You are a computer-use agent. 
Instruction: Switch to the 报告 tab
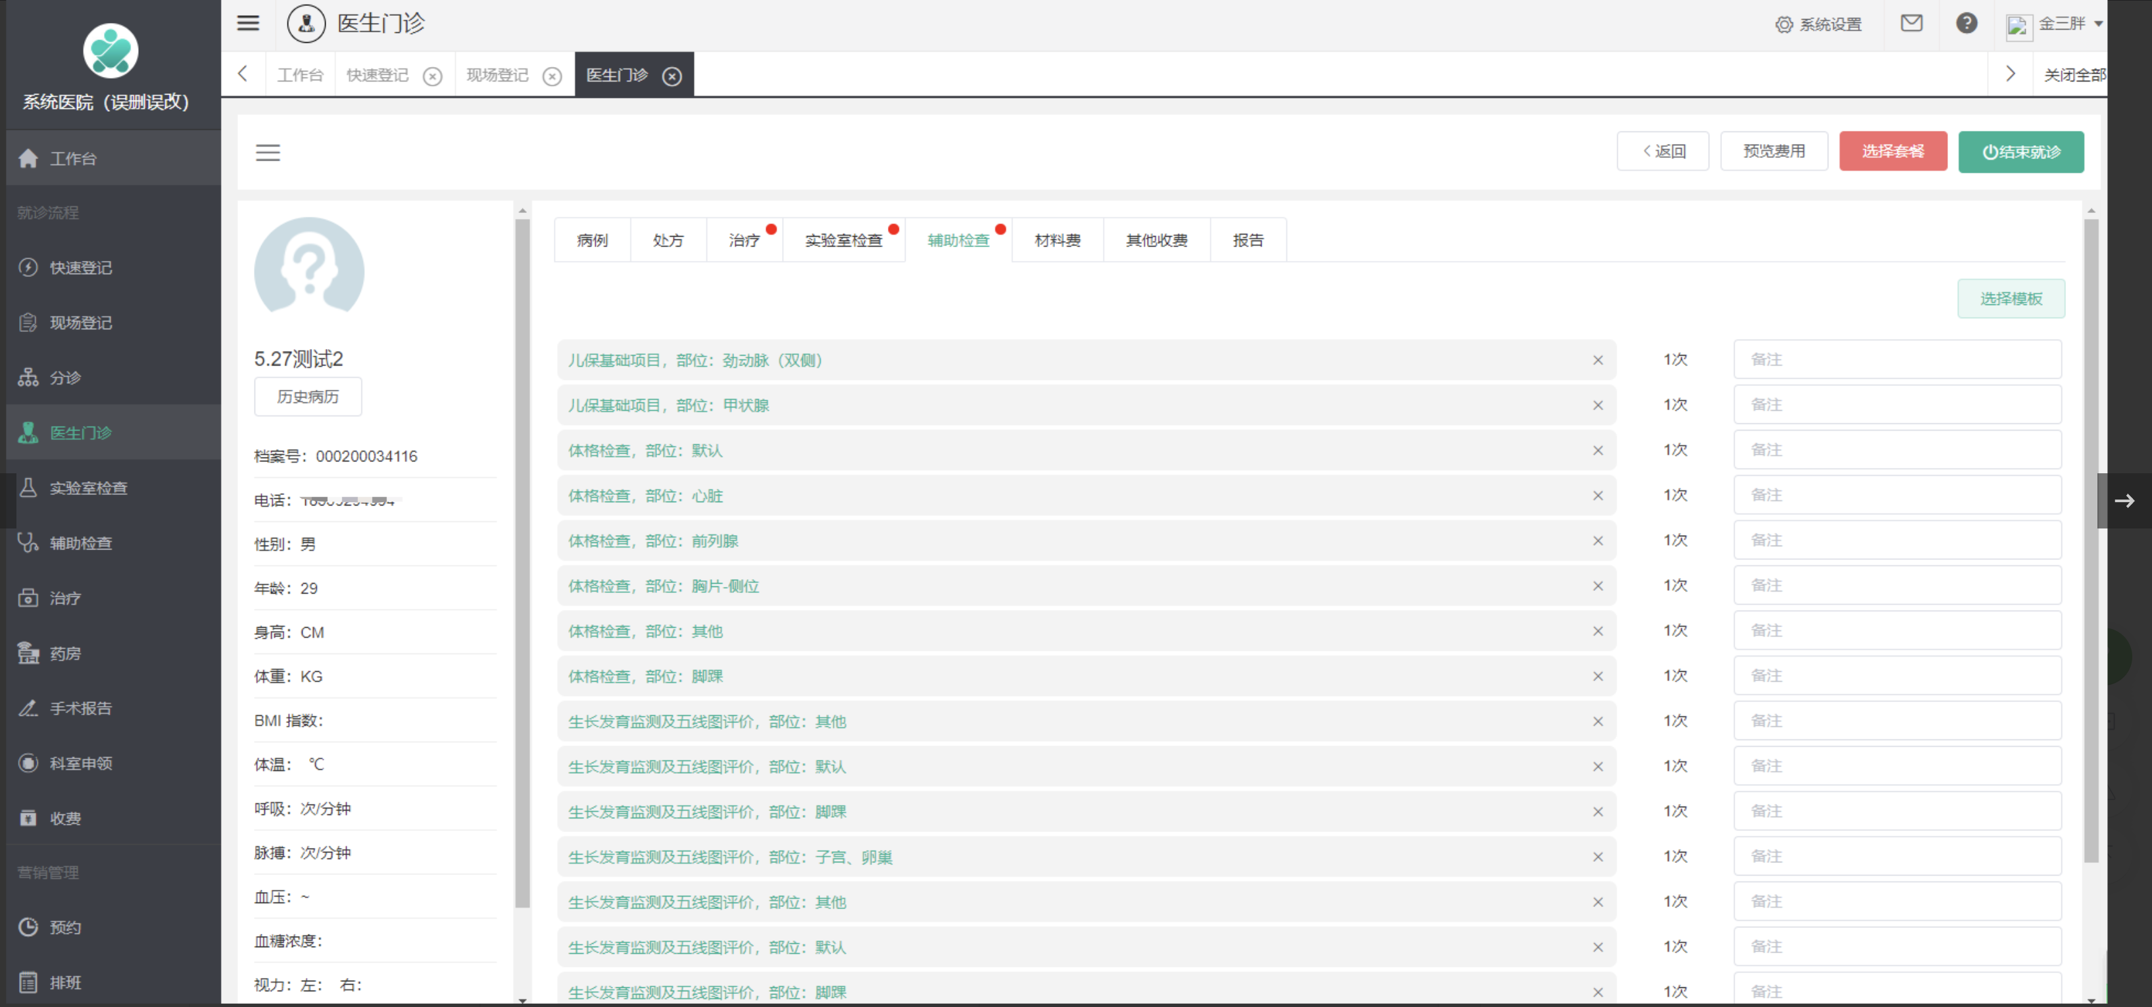click(1248, 240)
